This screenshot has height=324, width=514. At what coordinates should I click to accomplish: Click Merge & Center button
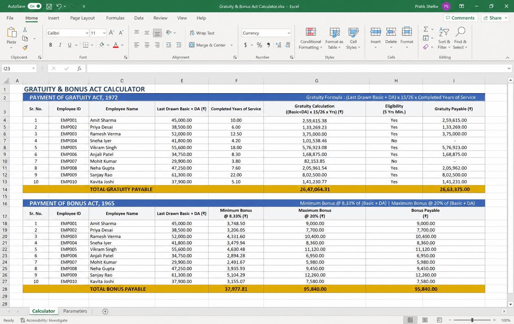pyautogui.click(x=207, y=45)
